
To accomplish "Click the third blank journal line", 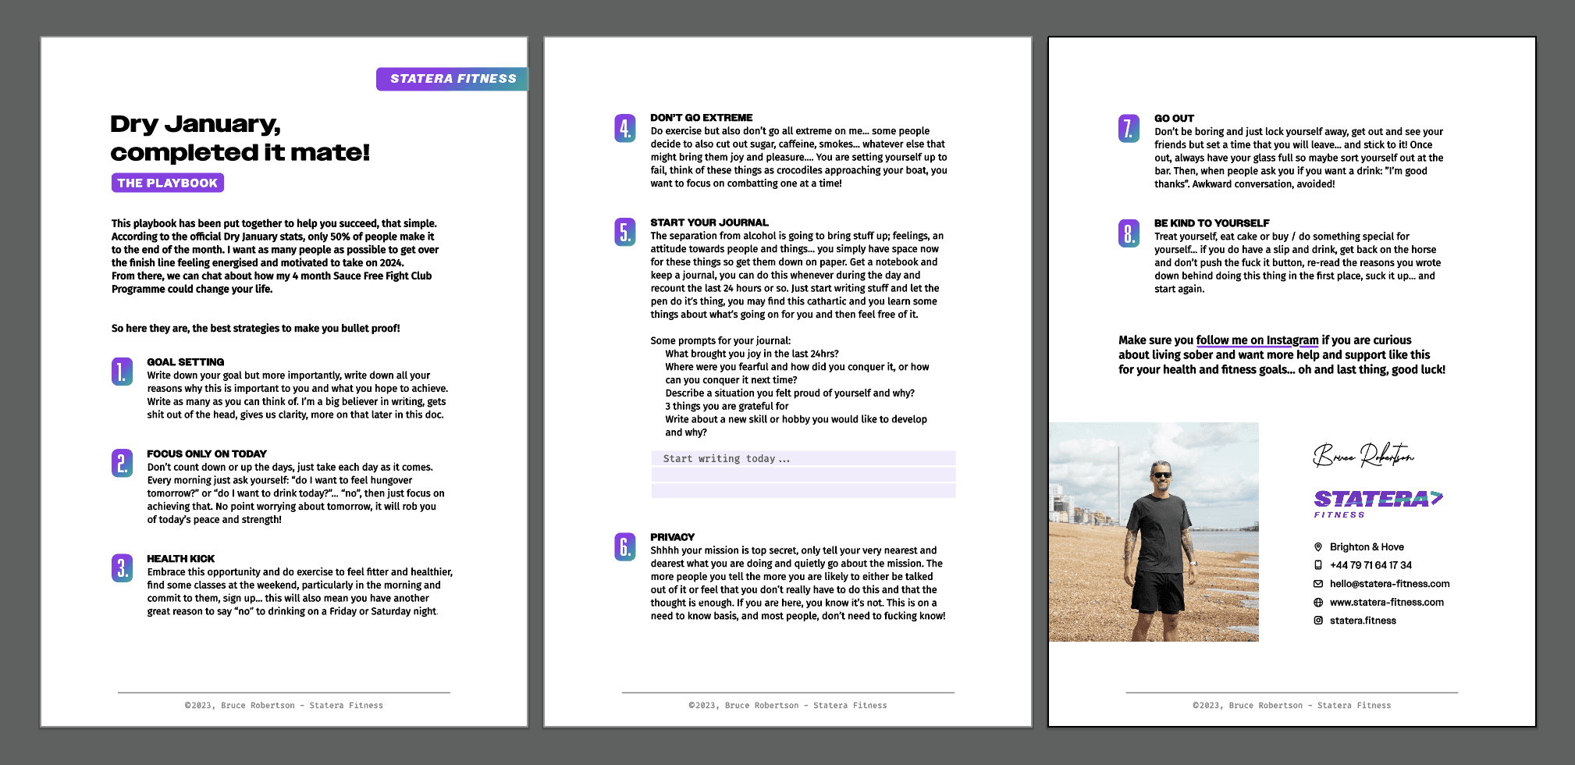I will 804,491.
